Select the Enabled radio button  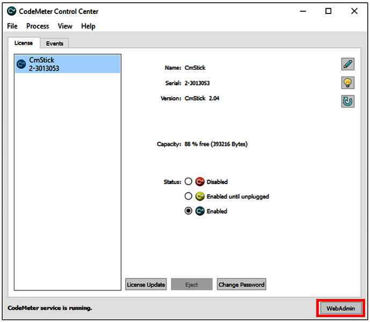[x=188, y=211]
